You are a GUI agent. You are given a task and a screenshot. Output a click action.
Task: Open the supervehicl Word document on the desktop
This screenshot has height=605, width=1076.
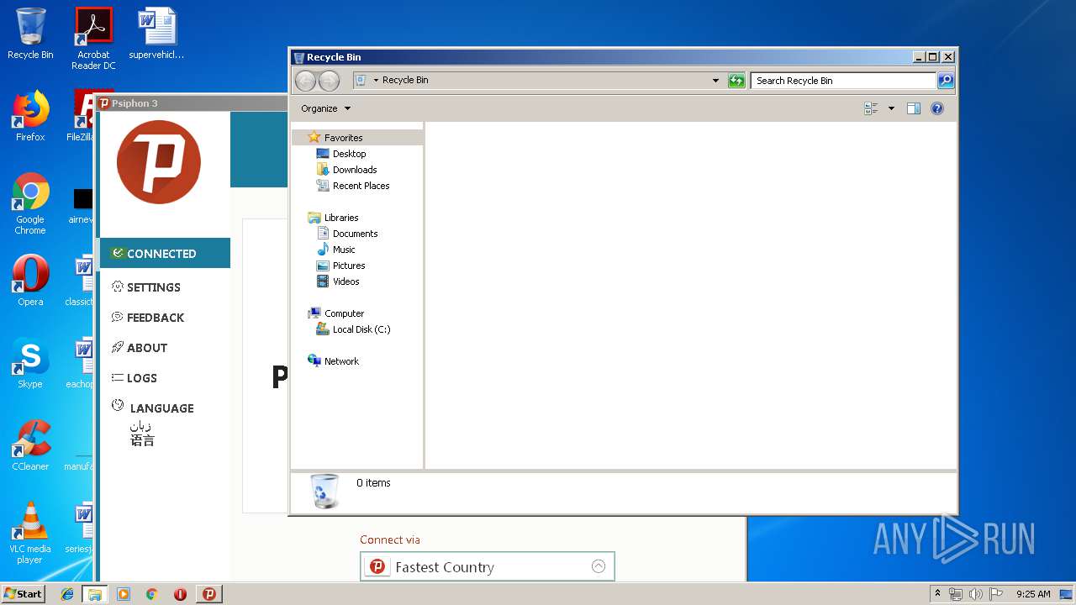[156, 34]
